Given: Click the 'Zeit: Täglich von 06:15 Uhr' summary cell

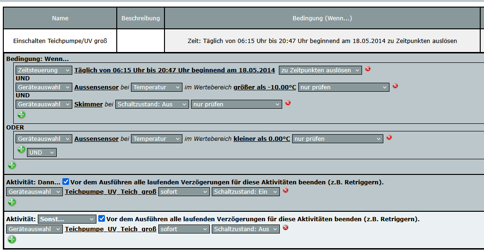Looking at the screenshot, I should point(322,41).
